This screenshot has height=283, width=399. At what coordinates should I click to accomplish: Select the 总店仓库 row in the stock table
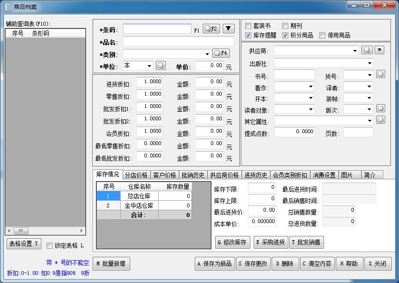144,196
